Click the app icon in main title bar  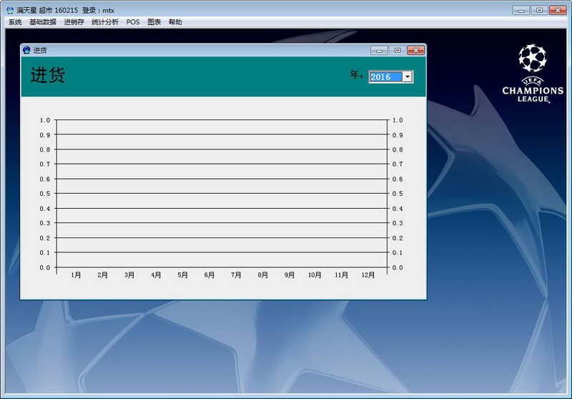[x=9, y=11]
